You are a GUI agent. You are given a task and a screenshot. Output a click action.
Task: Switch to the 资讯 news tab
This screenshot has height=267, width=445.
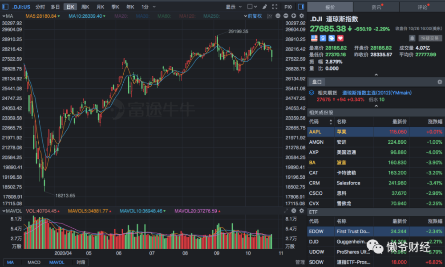point(376,7)
